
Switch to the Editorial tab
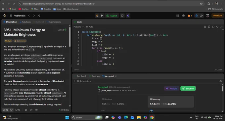(x=39, y=22)
